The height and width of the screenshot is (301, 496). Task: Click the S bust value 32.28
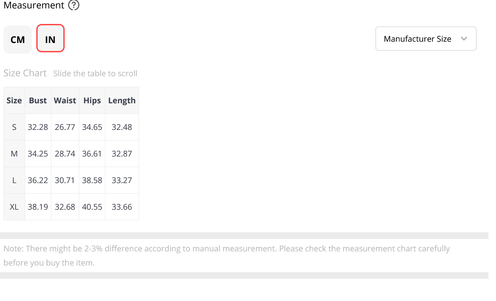[x=38, y=127]
